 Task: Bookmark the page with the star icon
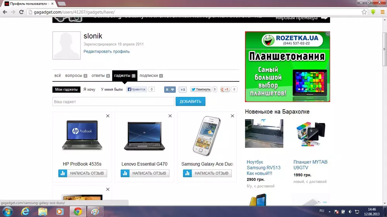[364, 12]
